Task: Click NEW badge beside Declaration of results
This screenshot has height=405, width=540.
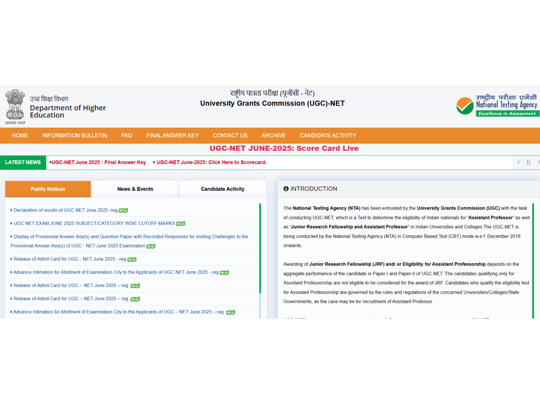Action: point(123,211)
